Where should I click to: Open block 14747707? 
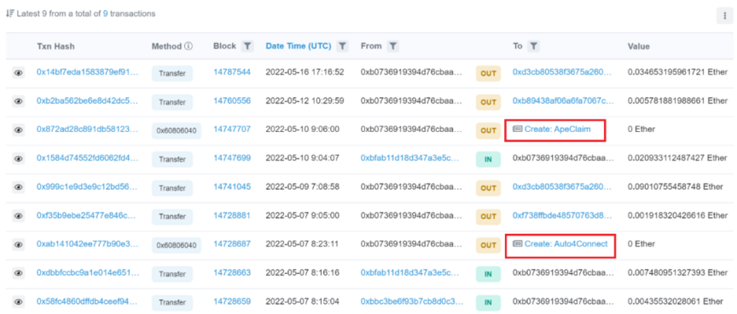[232, 129]
